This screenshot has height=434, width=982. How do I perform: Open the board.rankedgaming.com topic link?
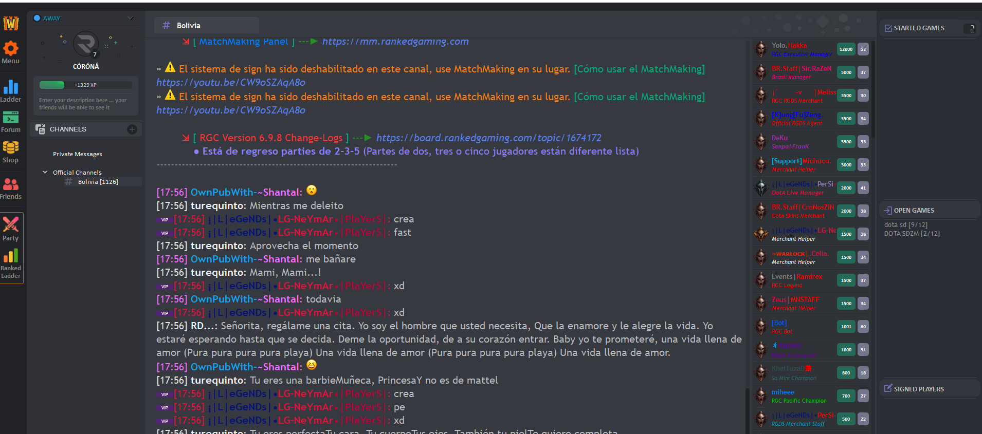click(488, 138)
